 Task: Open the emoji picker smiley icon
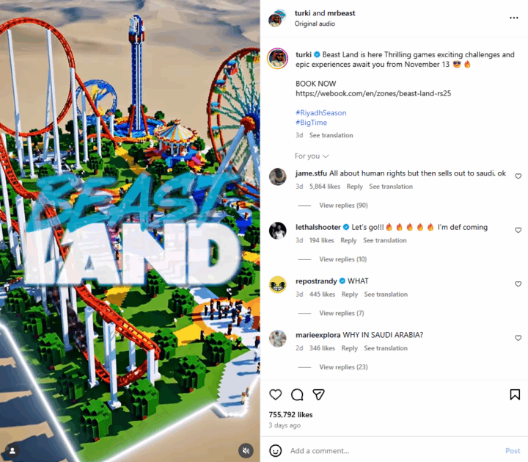[x=276, y=450]
